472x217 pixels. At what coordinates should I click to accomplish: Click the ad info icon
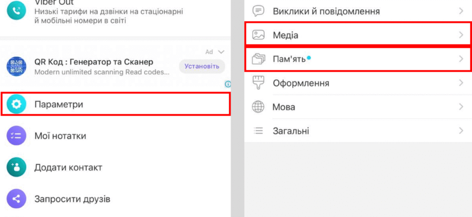click(x=228, y=84)
